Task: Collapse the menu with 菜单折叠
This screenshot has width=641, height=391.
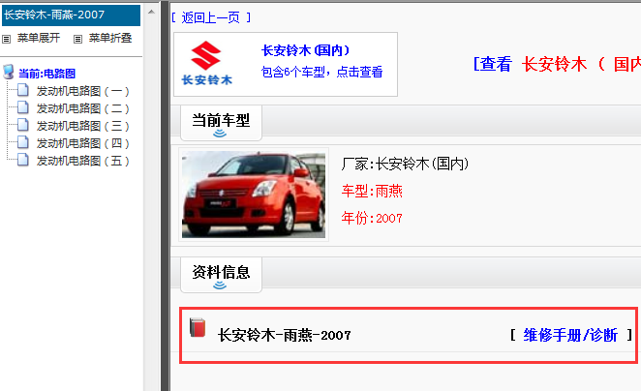Action: pos(110,38)
